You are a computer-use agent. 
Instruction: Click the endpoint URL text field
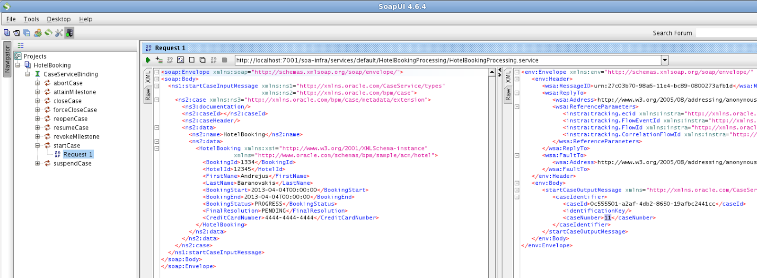448,60
